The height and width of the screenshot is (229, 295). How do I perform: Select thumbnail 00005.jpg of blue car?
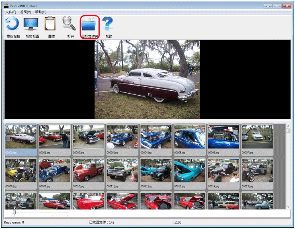(190, 137)
